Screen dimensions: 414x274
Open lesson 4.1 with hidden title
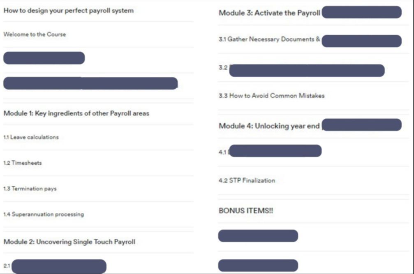270,151
